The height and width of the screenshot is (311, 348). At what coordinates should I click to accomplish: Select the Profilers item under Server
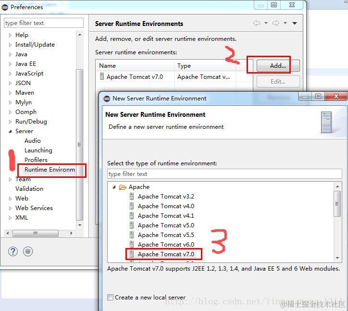[x=36, y=160]
